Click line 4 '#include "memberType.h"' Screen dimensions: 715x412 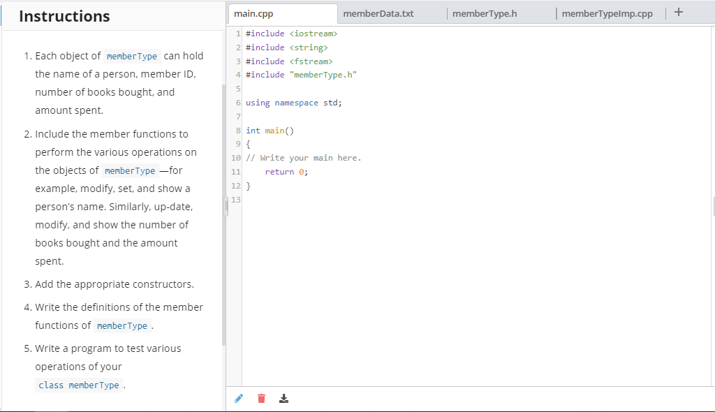tap(301, 75)
